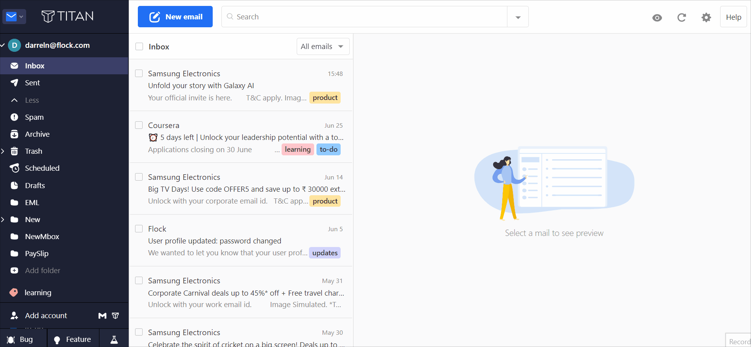The width and height of the screenshot is (751, 347).
Task: Check the Coursera email checkbox
Action: (139, 125)
